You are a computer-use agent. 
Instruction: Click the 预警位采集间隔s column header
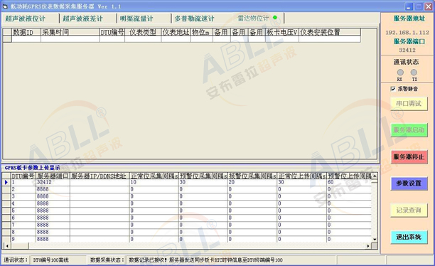pyautogui.click(x=203, y=176)
